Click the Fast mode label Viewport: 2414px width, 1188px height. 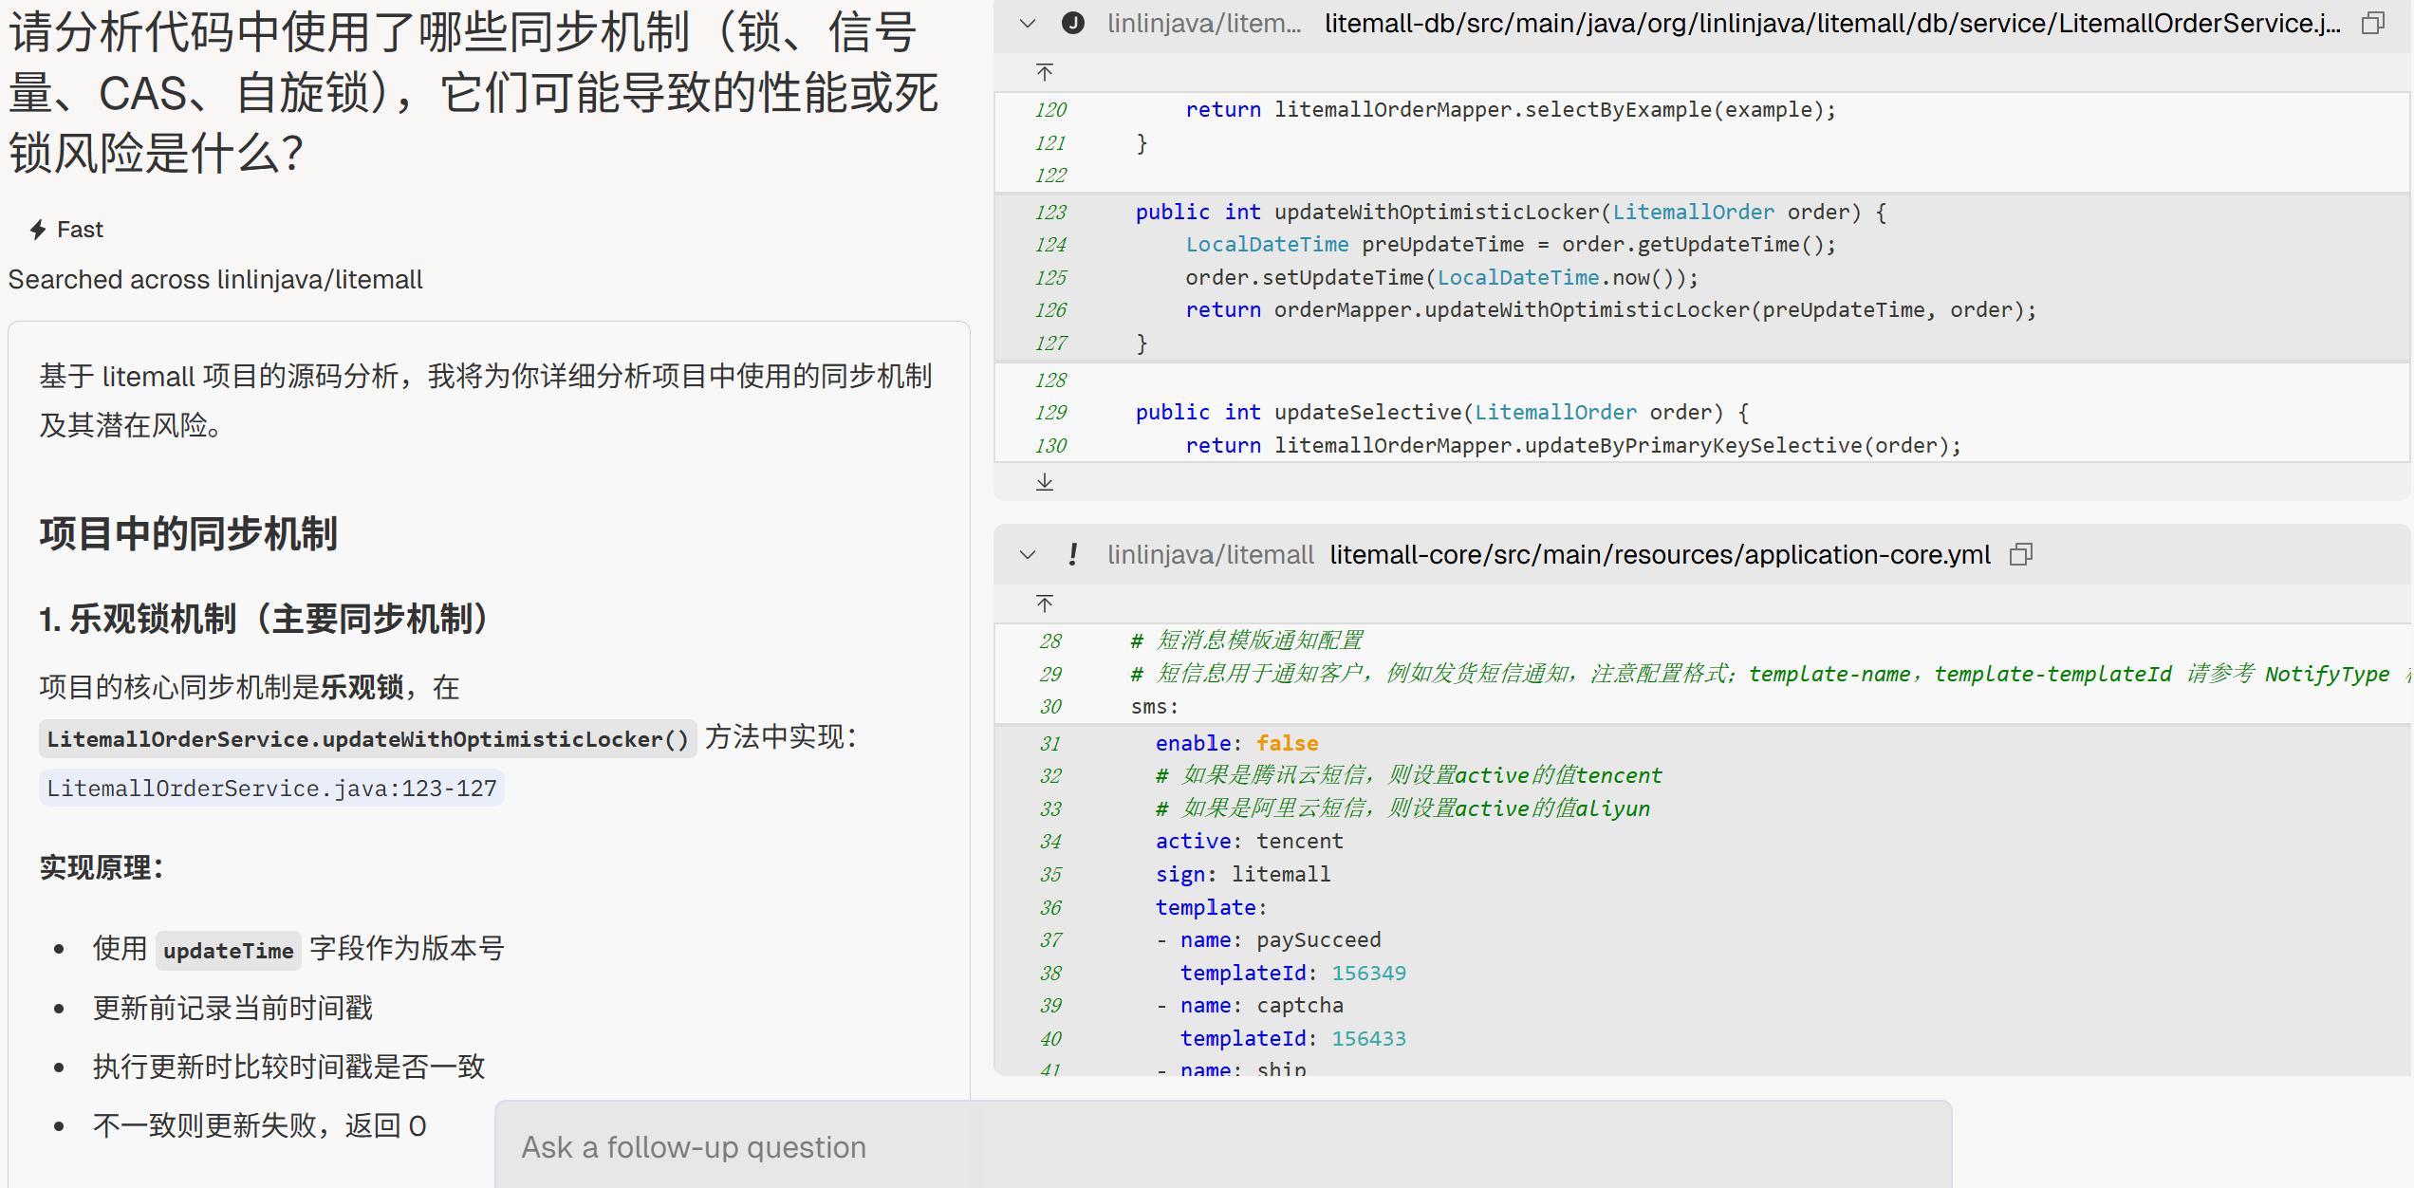coord(80,230)
